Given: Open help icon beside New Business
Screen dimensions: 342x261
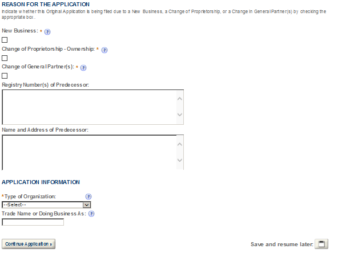Looking at the screenshot, I should point(47,32).
